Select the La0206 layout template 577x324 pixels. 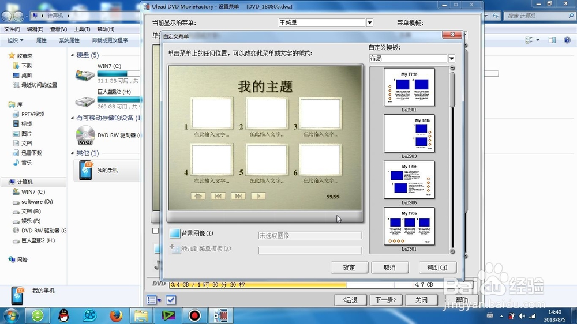pos(409,180)
